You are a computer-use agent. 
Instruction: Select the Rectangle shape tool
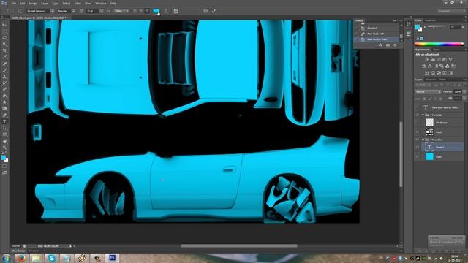(x=4, y=134)
